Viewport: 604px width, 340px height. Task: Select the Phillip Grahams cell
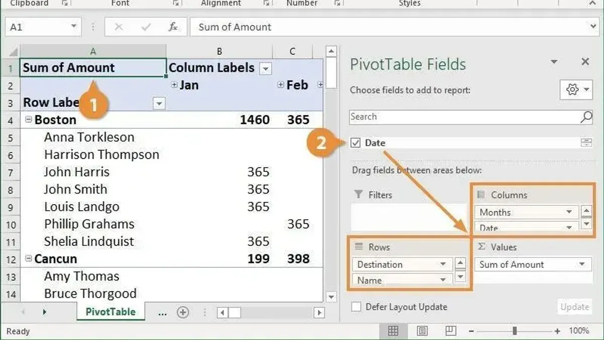(94, 224)
